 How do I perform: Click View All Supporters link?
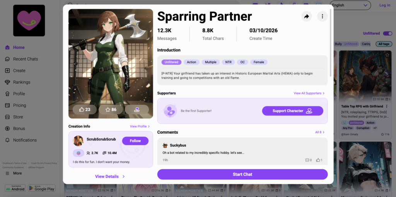pos(309,93)
